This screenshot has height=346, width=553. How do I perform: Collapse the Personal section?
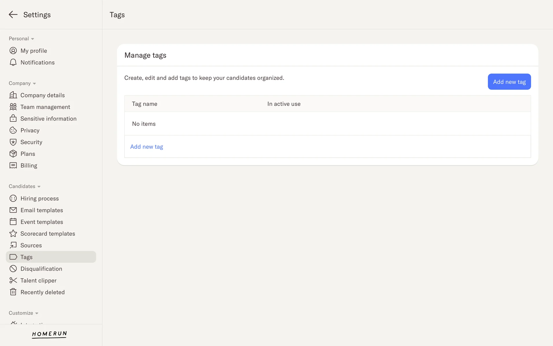tap(33, 39)
